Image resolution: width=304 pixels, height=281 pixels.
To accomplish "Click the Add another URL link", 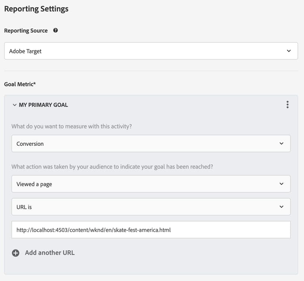I will click(x=49, y=253).
